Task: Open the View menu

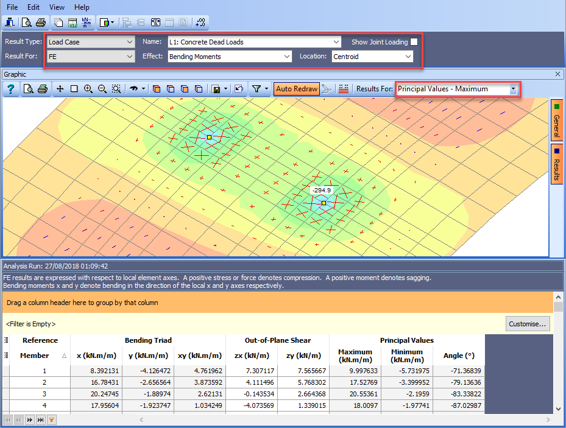Action: pyautogui.click(x=57, y=7)
